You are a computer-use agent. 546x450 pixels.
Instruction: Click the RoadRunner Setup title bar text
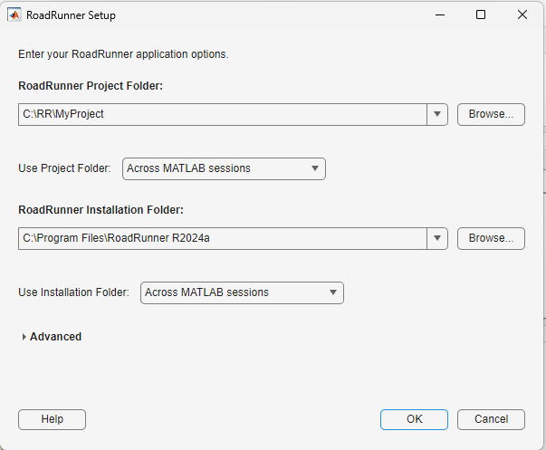pyautogui.click(x=72, y=15)
